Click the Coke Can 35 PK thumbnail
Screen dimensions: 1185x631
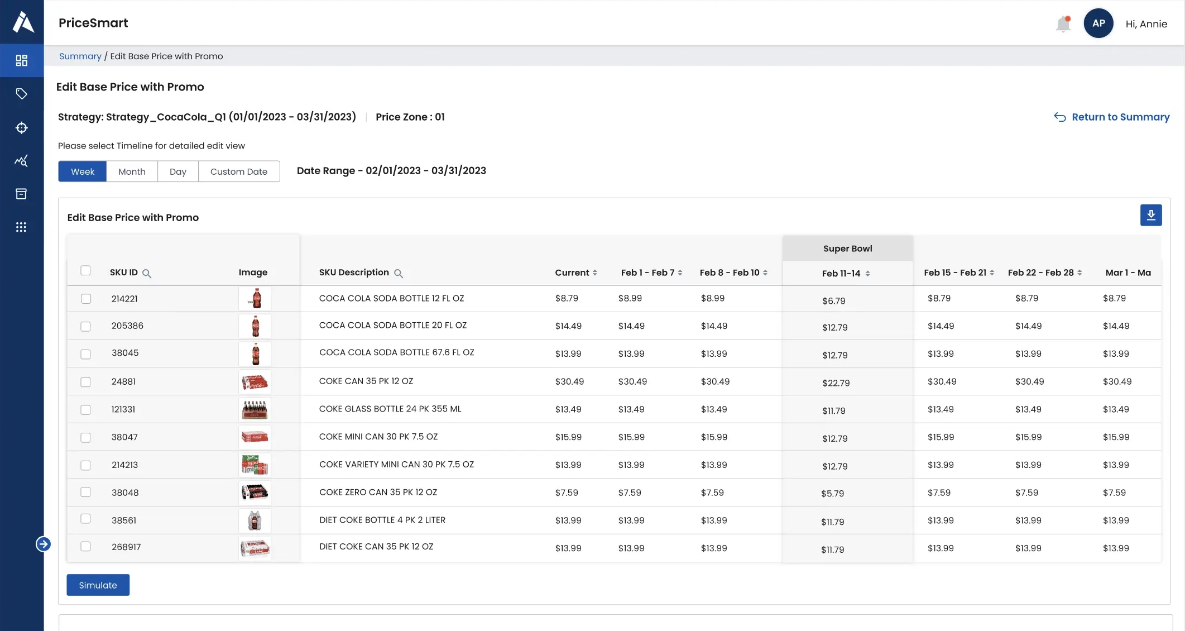(x=255, y=382)
